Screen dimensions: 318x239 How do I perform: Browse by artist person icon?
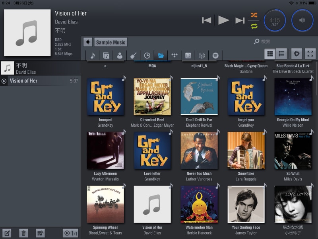tap(120, 55)
